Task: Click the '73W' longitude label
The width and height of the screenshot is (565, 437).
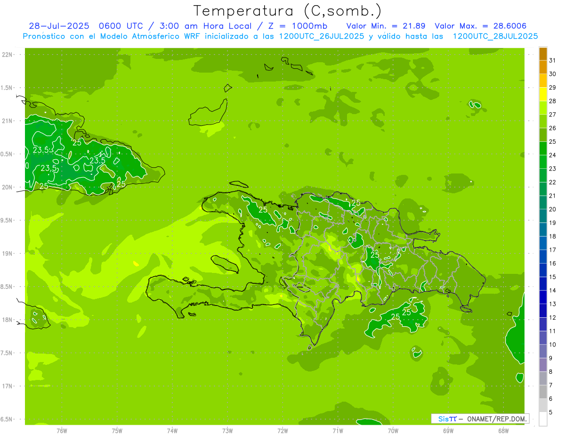Action: pyautogui.click(x=227, y=430)
